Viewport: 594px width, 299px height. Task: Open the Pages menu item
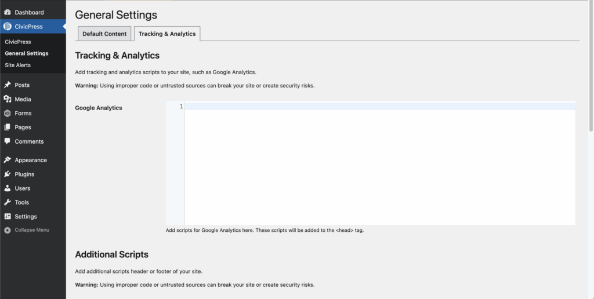[33, 127]
